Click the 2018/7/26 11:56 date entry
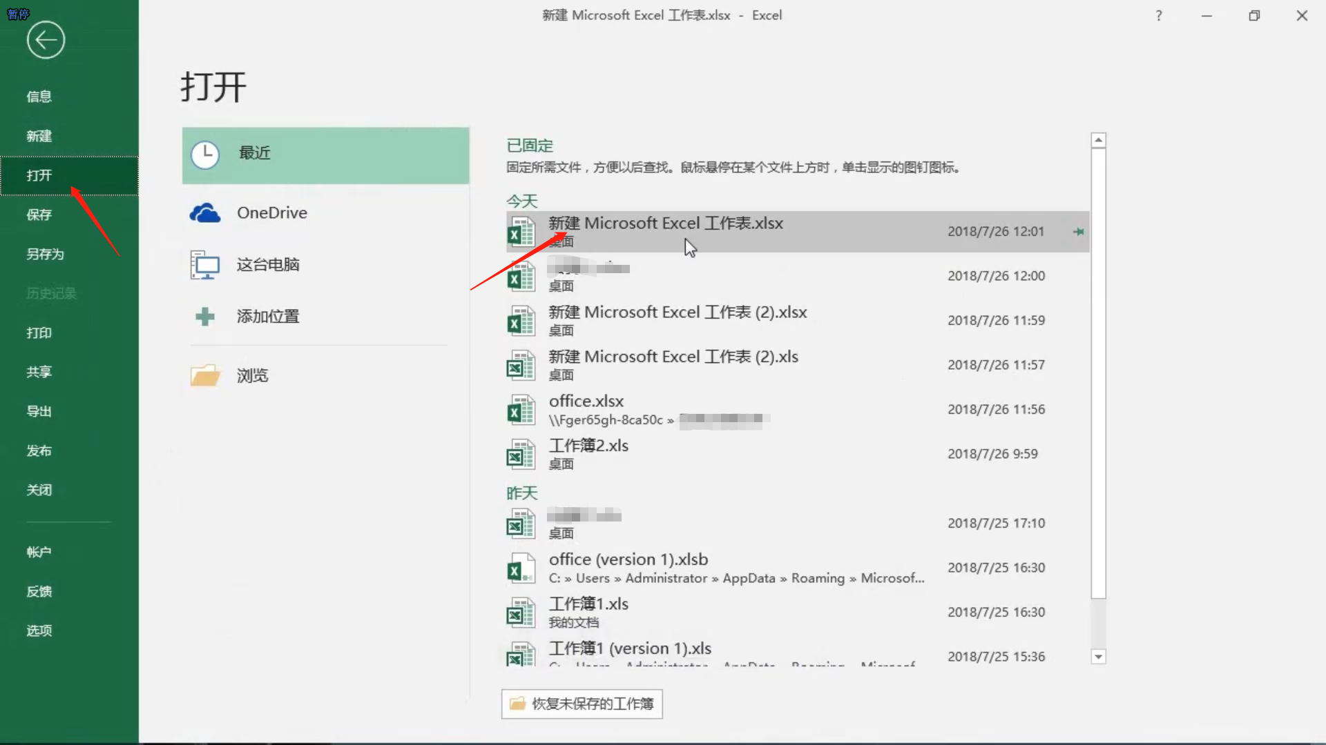1326x745 pixels. 996,410
